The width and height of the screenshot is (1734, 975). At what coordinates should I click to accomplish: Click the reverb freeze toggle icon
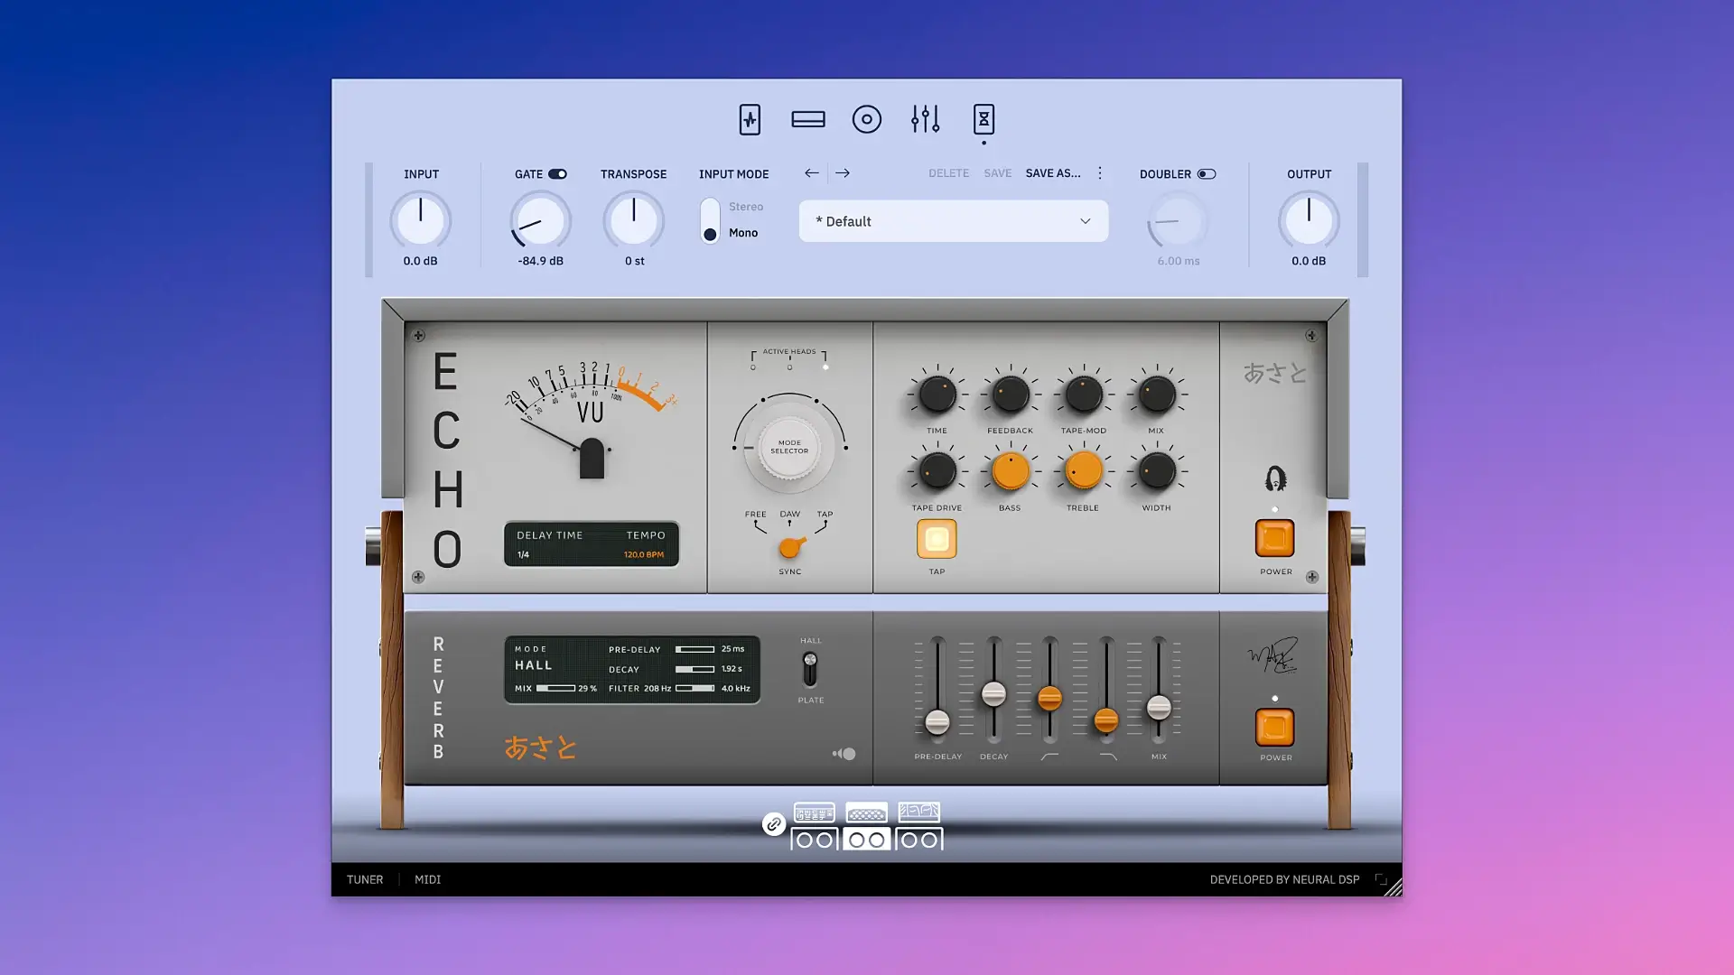(x=844, y=754)
